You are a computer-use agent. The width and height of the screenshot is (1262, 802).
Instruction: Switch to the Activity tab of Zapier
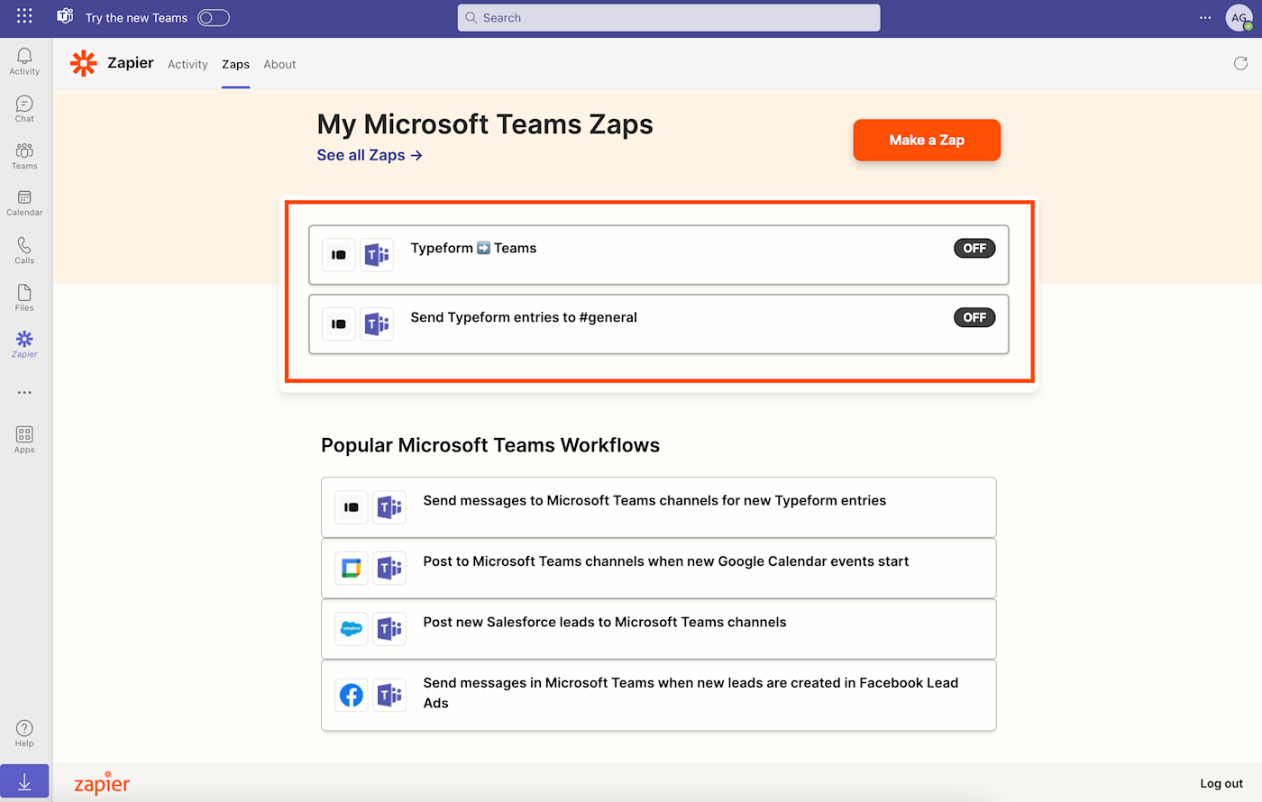click(x=187, y=65)
